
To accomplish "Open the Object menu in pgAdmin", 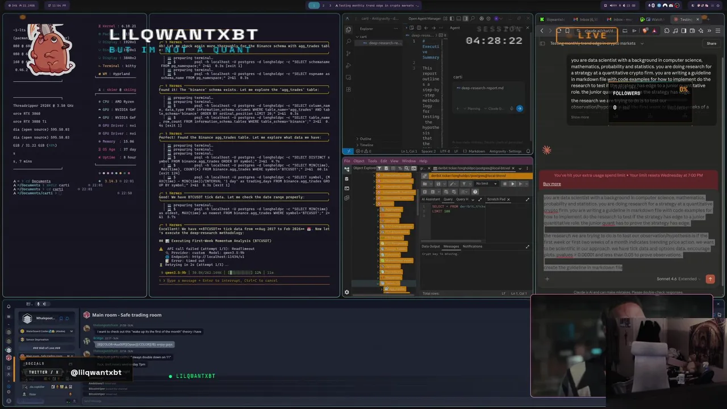I will pos(359,161).
